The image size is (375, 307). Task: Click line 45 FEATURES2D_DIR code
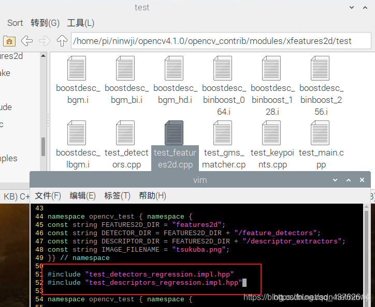(x=136, y=225)
